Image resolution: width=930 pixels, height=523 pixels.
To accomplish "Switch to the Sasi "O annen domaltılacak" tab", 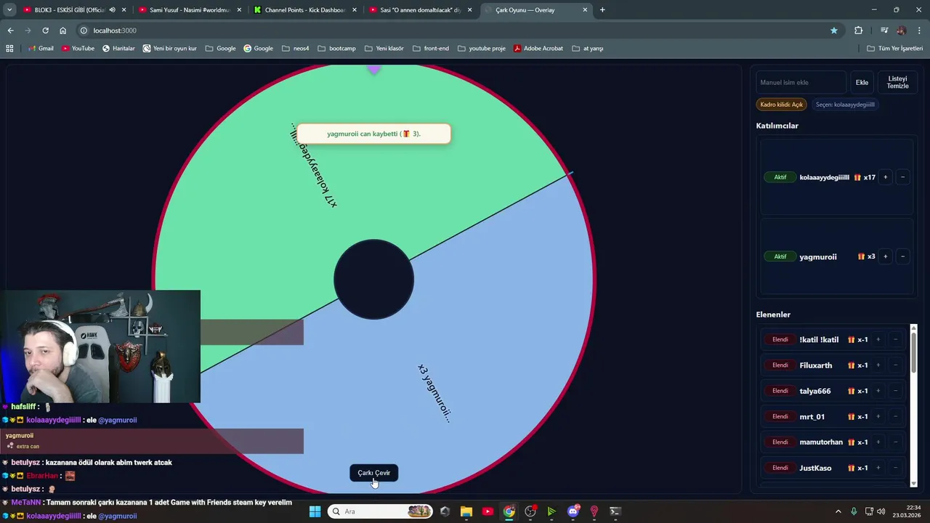I will click(420, 10).
